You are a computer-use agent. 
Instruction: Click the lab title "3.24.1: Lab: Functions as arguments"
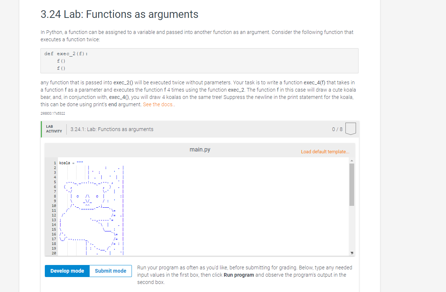(112, 129)
